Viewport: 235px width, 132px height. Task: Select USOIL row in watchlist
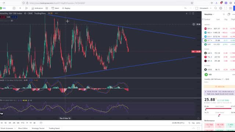[x=218, y=70]
